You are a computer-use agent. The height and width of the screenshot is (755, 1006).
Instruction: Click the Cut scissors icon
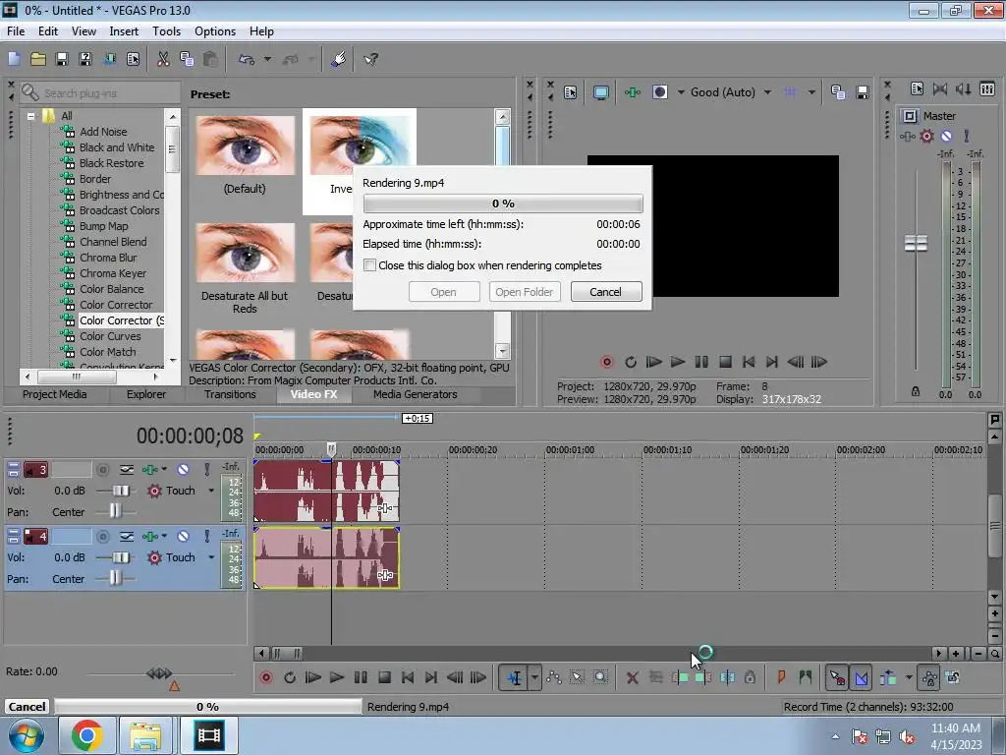coord(163,59)
